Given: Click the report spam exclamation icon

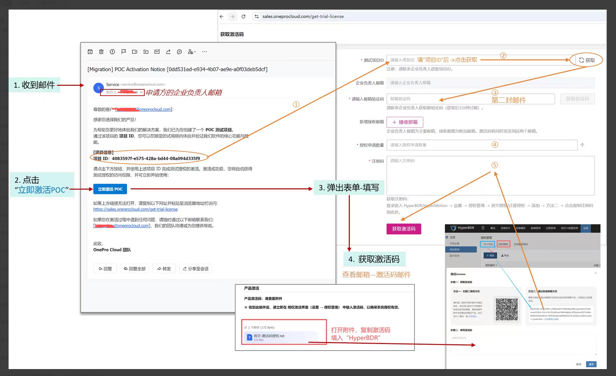Looking at the screenshot, I should coord(112,52).
